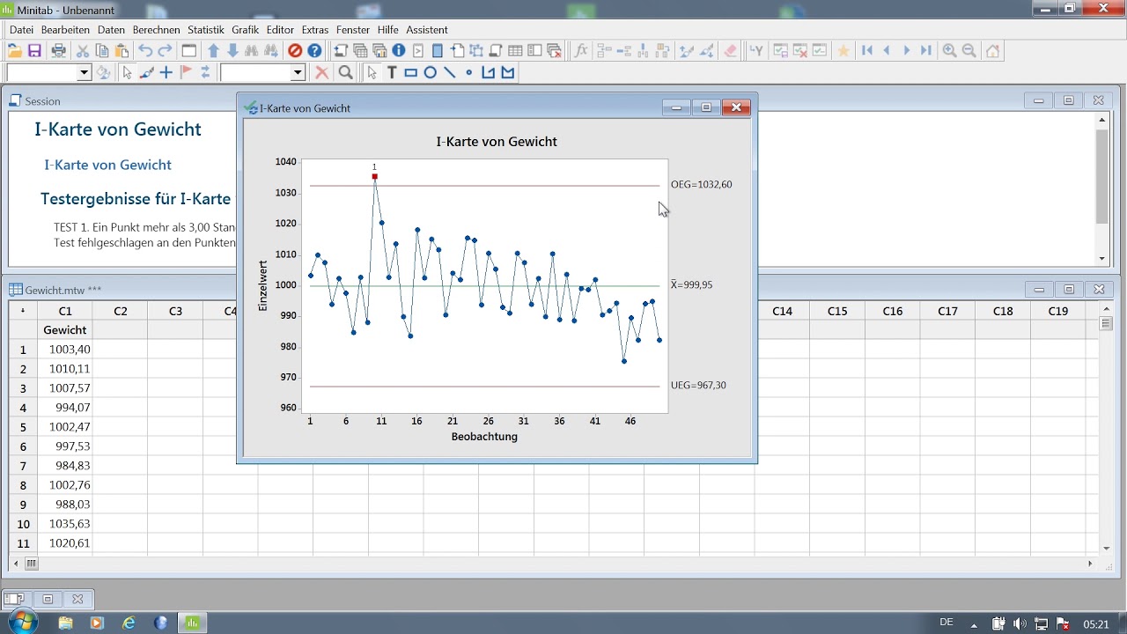Select the Rectangle drawing tool
This screenshot has height=634, width=1127.
point(411,73)
